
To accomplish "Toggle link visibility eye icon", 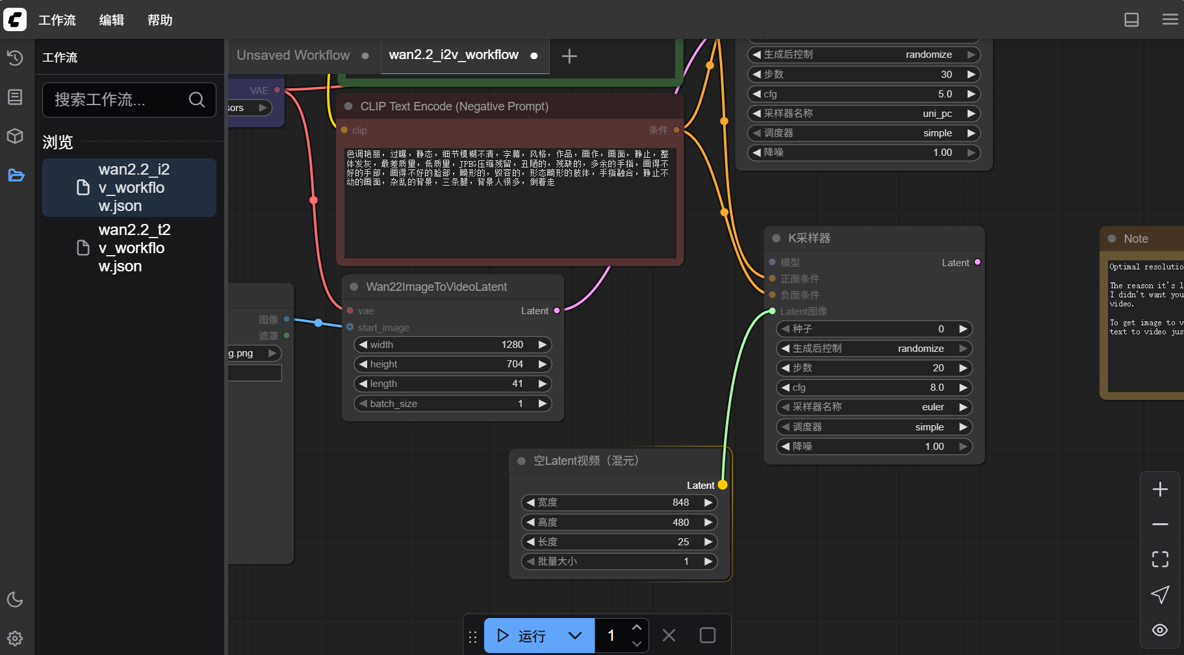I will [1160, 630].
